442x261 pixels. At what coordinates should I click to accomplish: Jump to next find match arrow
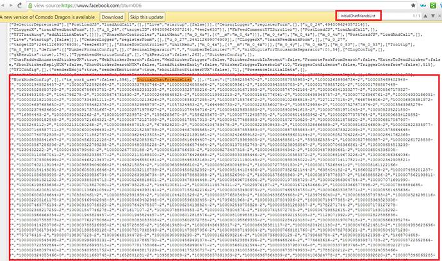pos(433,16)
